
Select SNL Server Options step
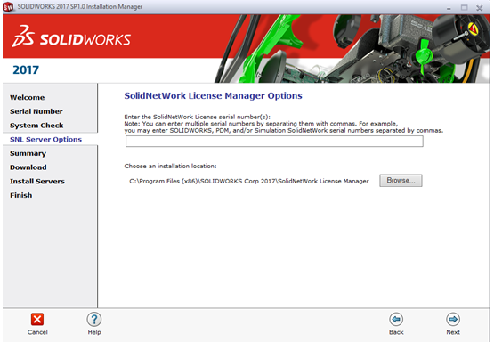coord(45,139)
